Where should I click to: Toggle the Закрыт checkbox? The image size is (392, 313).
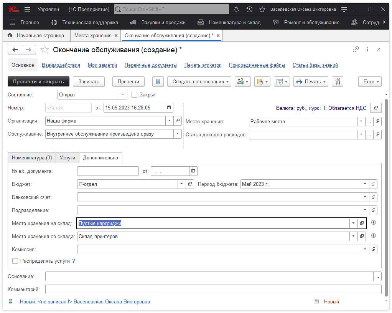[134, 94]
